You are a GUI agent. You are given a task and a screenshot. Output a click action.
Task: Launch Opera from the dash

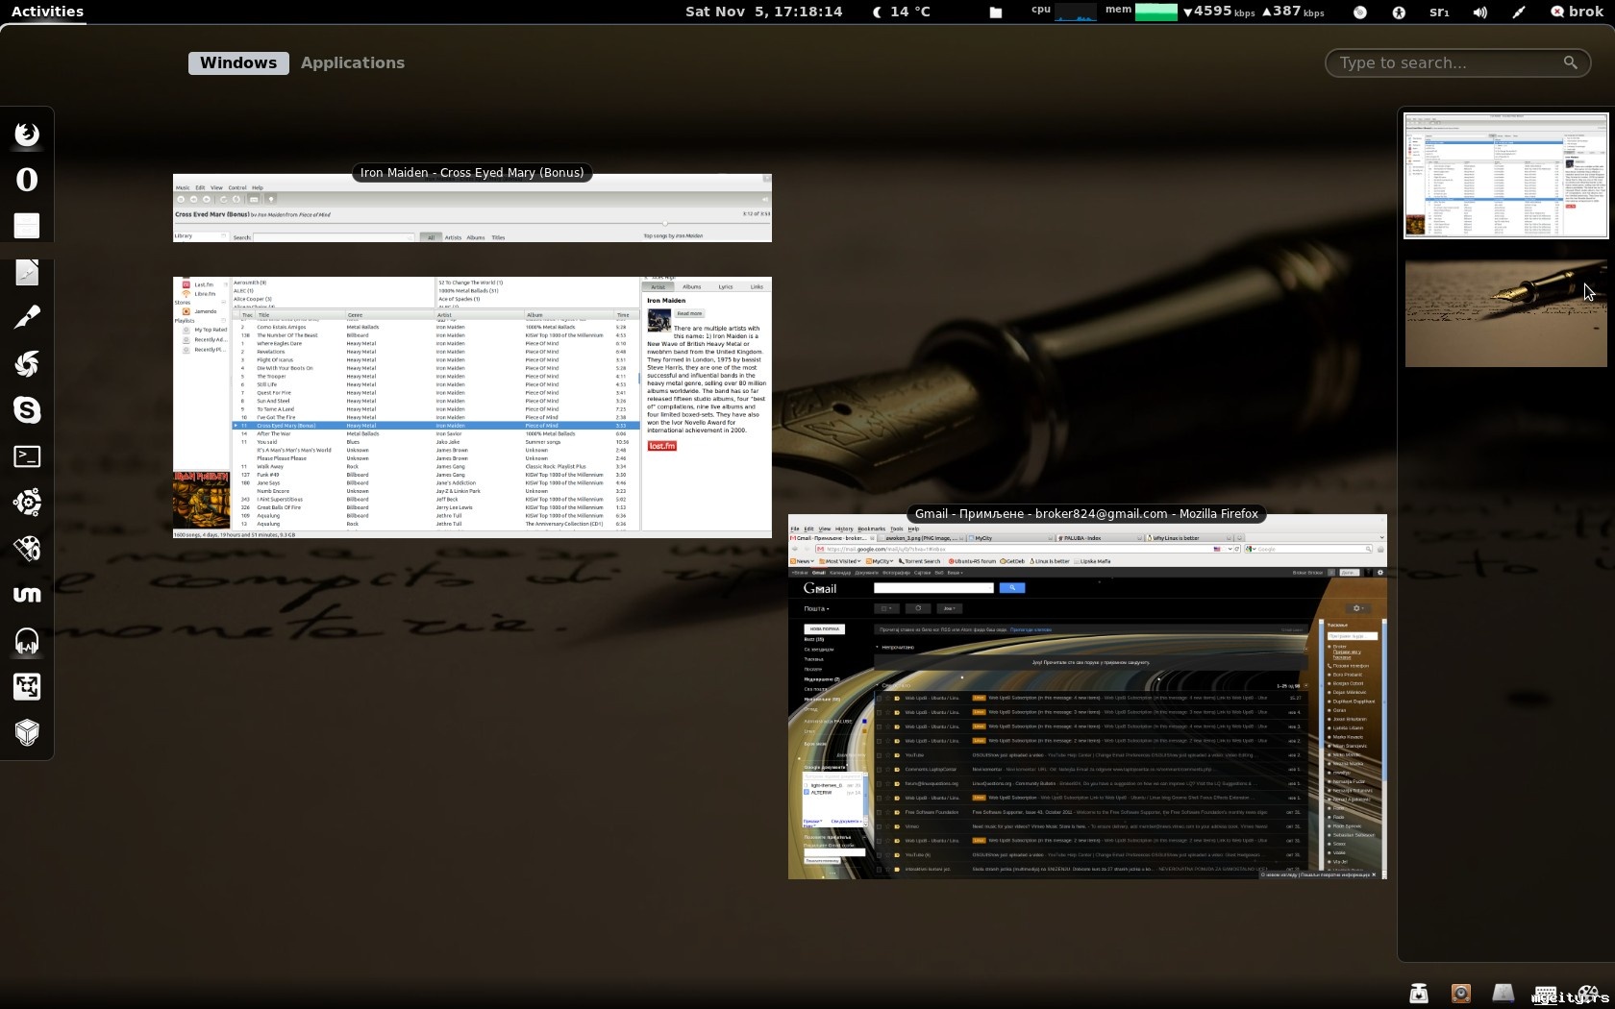tap(27, 180)
